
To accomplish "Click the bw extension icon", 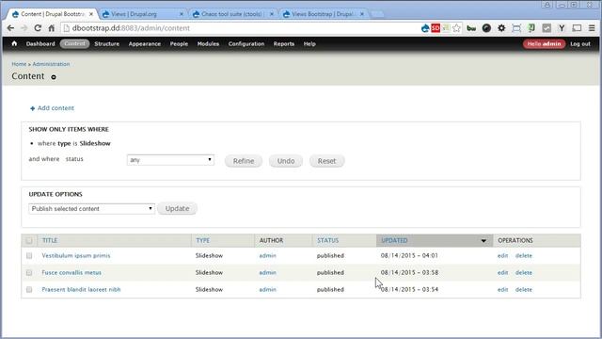I will pos(471,28).
